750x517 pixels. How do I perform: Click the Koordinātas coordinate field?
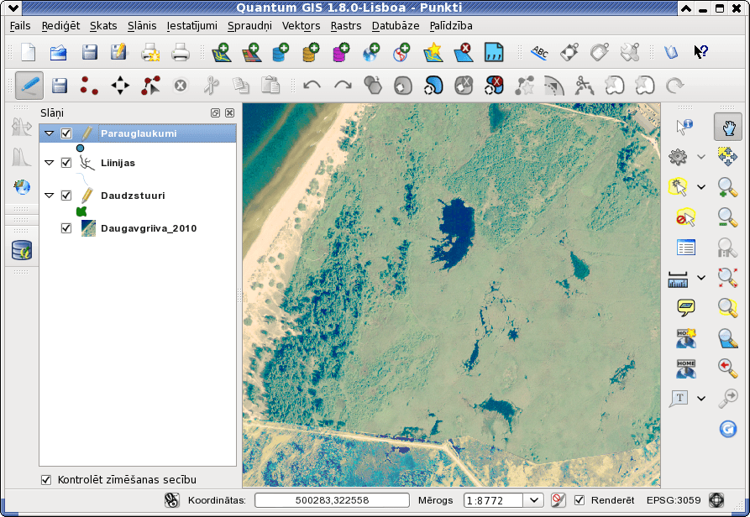[332, 500]
